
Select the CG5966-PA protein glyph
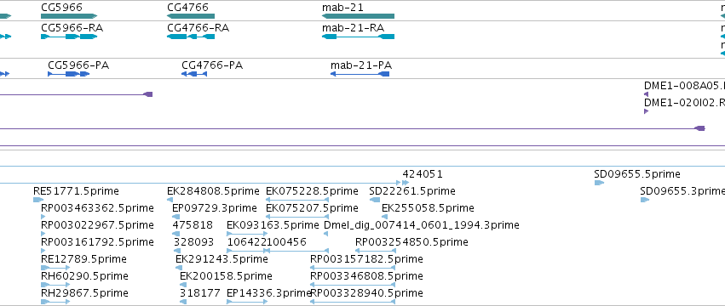[x=68, y=74]
